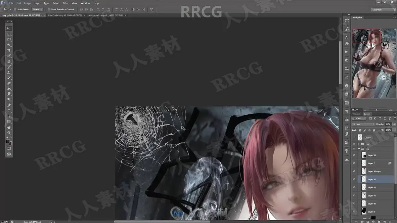Screen dimensions: 397x223
Task: Open the Layer menu
Action: click(x=37, y=3)
